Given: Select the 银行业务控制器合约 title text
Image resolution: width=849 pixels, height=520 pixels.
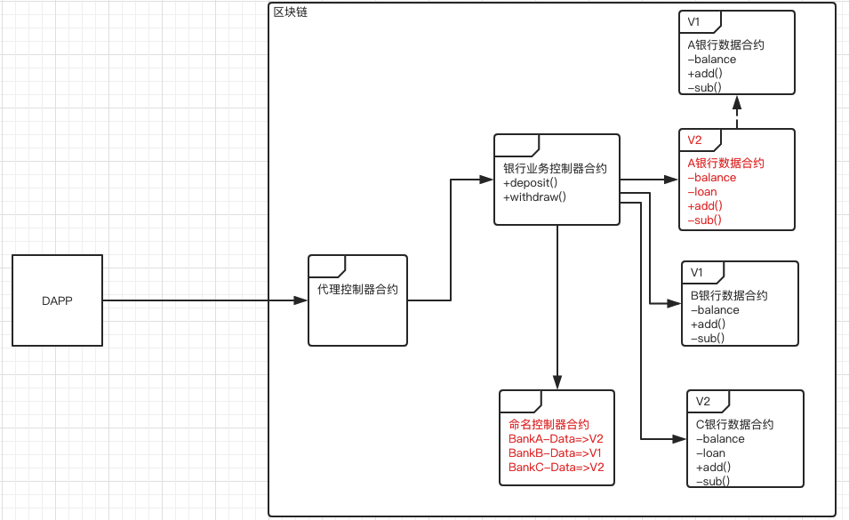Looking at the screenshot, I should click(x=555, y=169).
